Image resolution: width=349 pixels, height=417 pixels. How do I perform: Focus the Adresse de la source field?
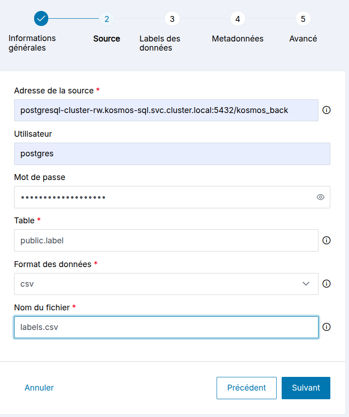point(166,110)
